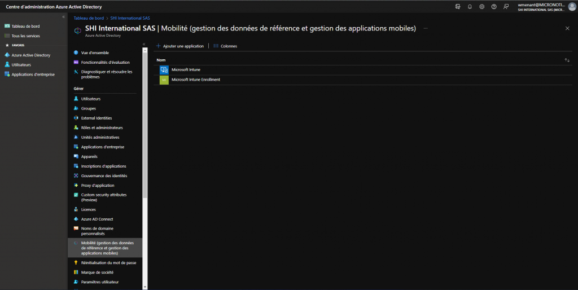Click the Azure AD Connect icon
Screen dimensions: 578x290
(76, 219)
